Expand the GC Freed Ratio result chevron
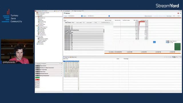 61,70
